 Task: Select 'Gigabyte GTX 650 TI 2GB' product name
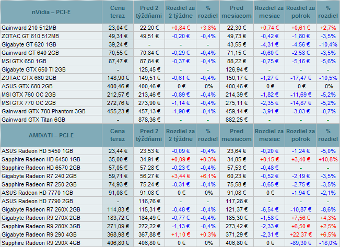coord(33,69)
